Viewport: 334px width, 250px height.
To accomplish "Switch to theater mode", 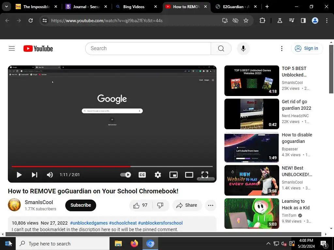I will [x=189, y=175].
